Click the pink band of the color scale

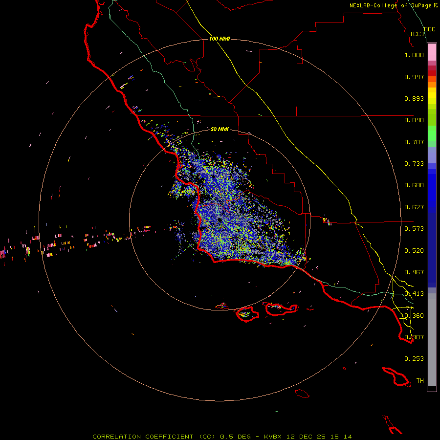(432, 52)
